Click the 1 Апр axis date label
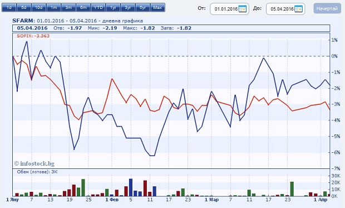The image size is (345, 208). tap(321, 200)
